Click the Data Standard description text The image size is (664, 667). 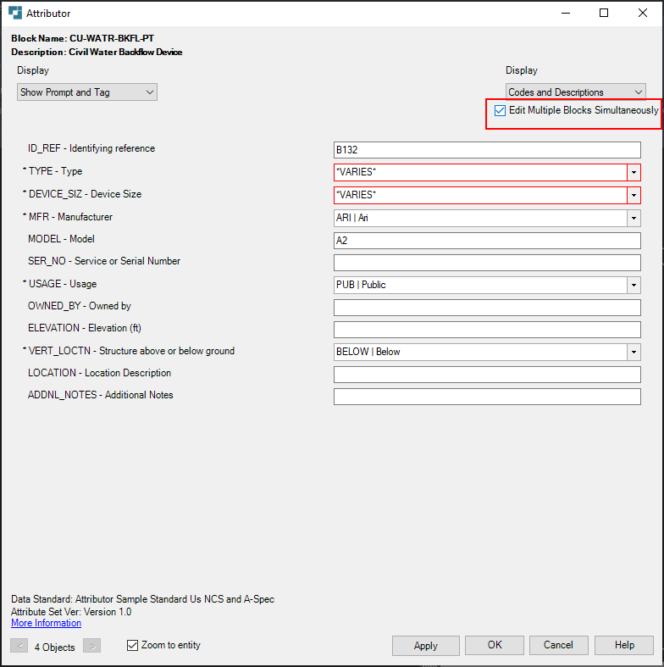click(x=142, y=599)
